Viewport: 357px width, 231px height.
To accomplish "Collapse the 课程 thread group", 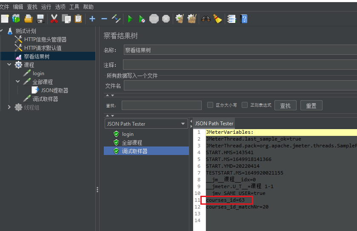I will pyautogui.click(x=9, y=65).
